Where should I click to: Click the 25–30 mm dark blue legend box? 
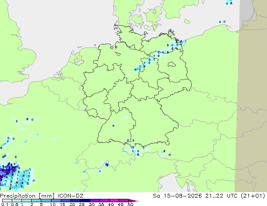click(x=85, y=201)
